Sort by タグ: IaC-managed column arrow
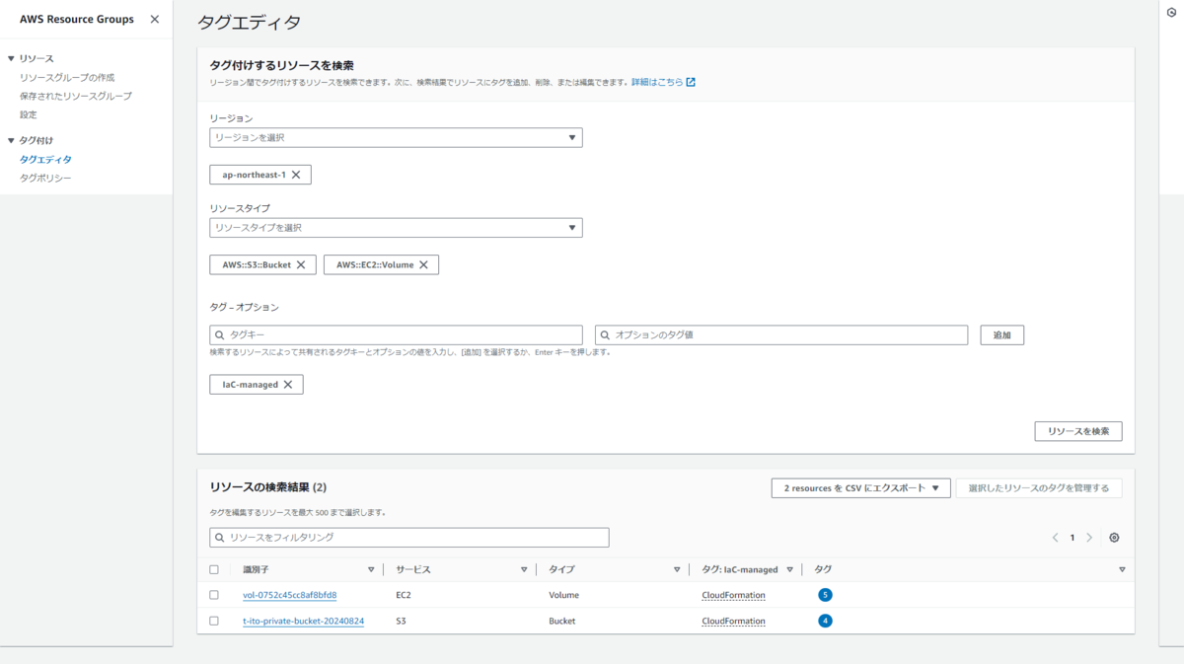The width and height of the screenshot is (1184, 664). [x=789, y=569]
